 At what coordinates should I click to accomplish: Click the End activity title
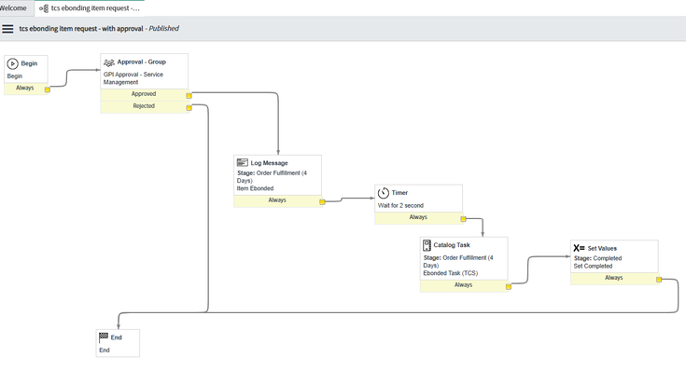coord(116,337)
